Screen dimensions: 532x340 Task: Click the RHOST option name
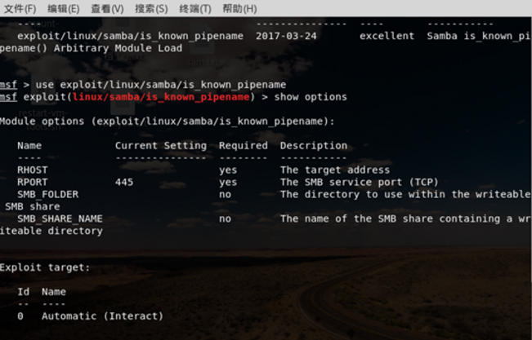(x=33, y=170)
